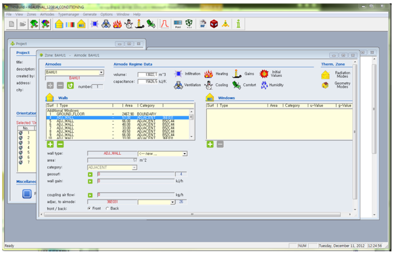393x253 pixels.
Task: Open Radiation Modes in Therm. Zone
Action: point(325,75)
